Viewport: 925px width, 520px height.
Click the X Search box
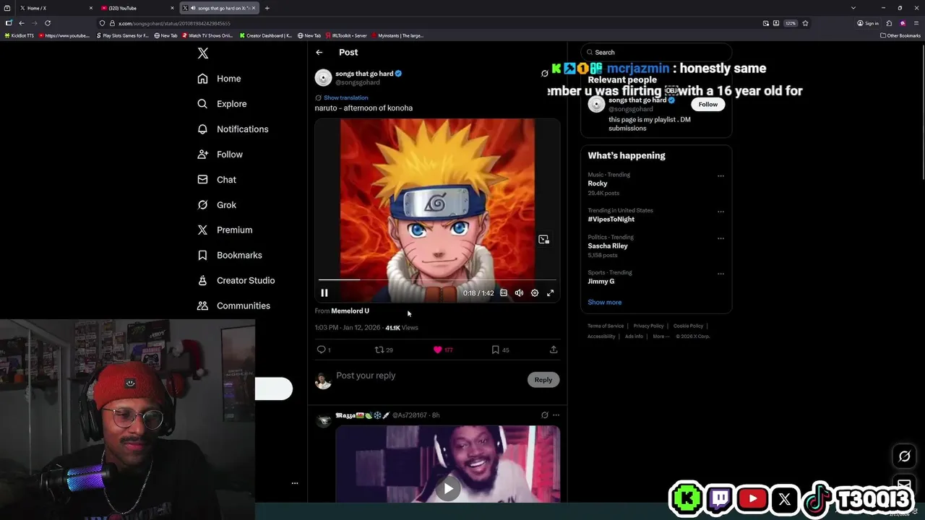point(656,52)
